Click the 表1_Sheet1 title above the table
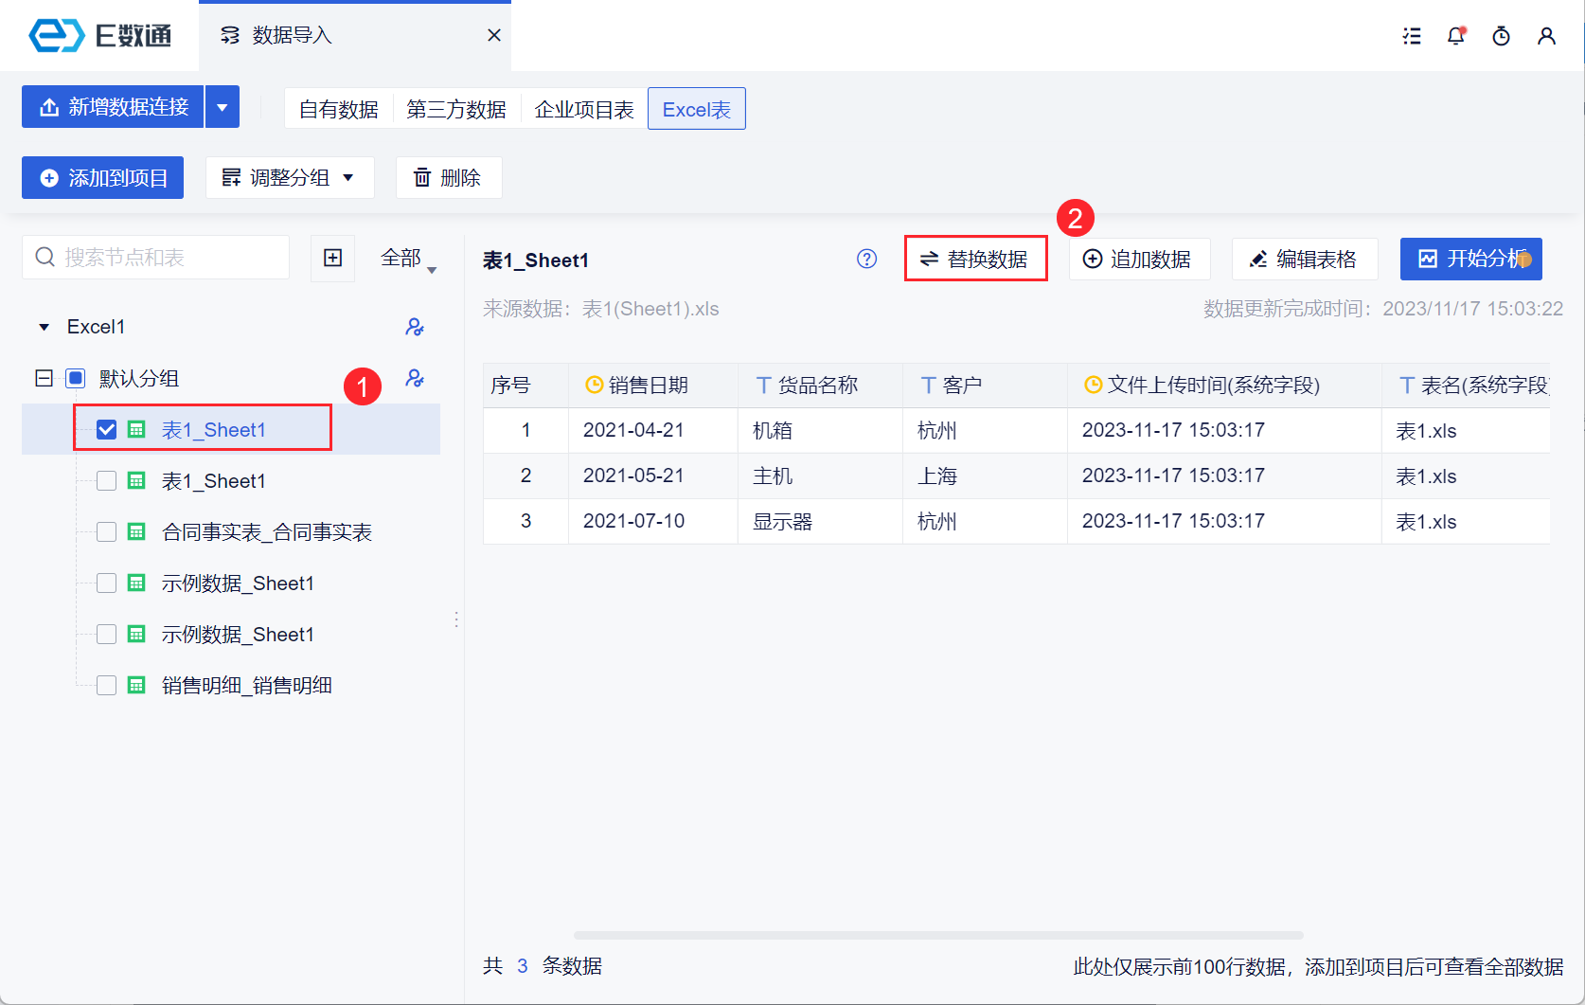Screen dimensions: 1585x1005 coord(536,260)
